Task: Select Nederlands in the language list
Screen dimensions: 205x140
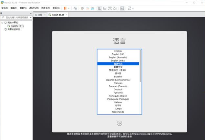Action: pyautogui.click(x=118, y=112)
